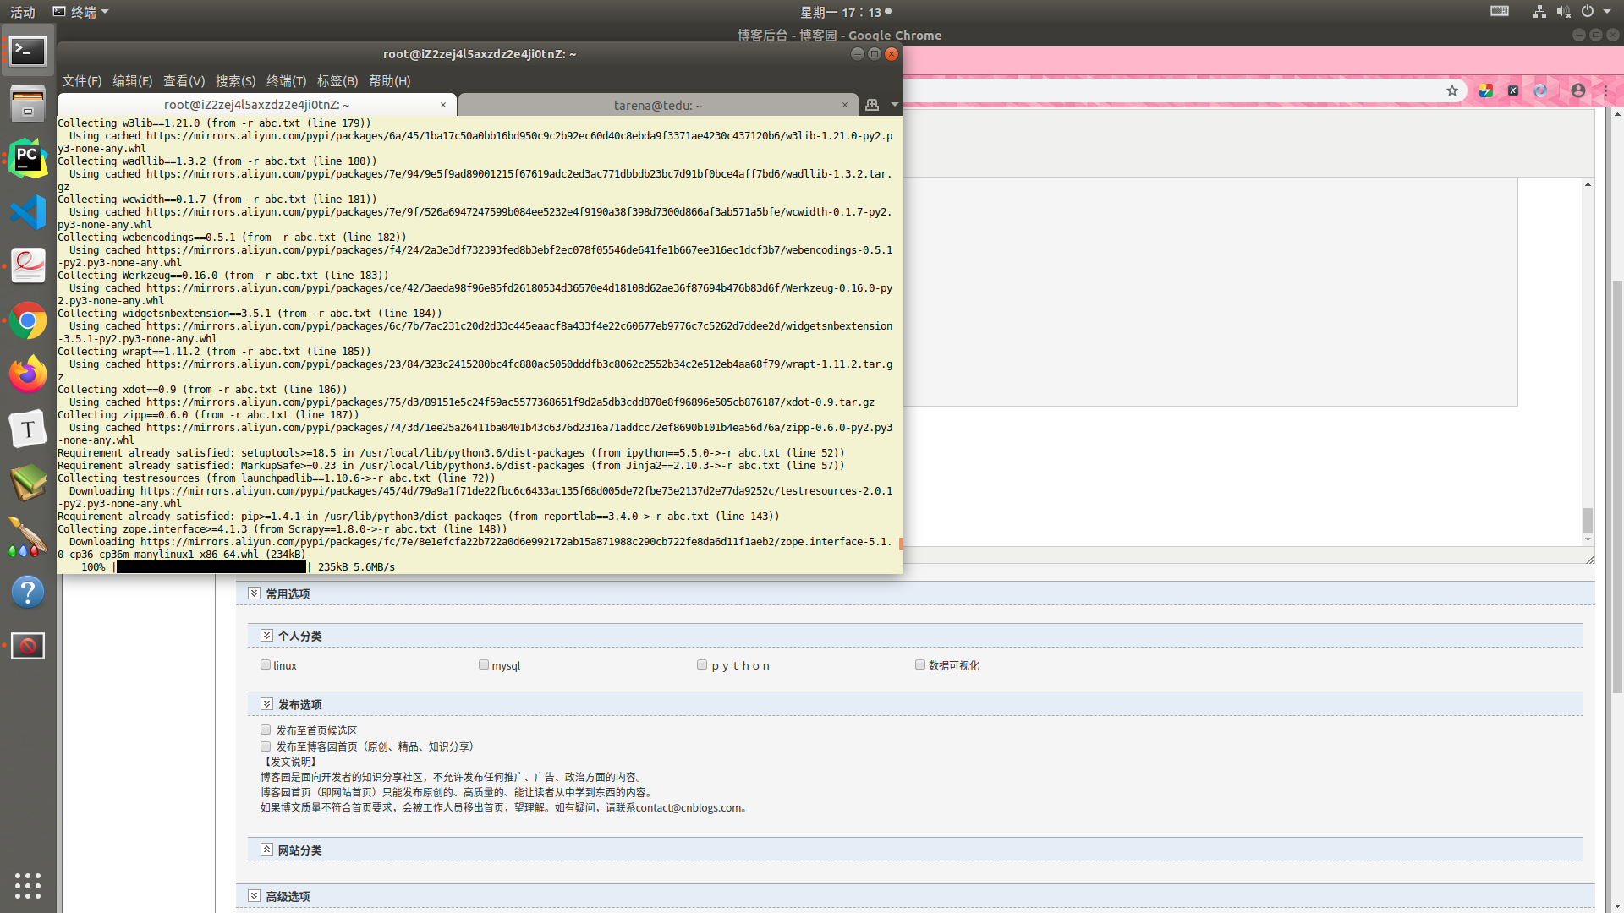
Task: Open the power icon in the top bar
Action: pos(1588,12)
